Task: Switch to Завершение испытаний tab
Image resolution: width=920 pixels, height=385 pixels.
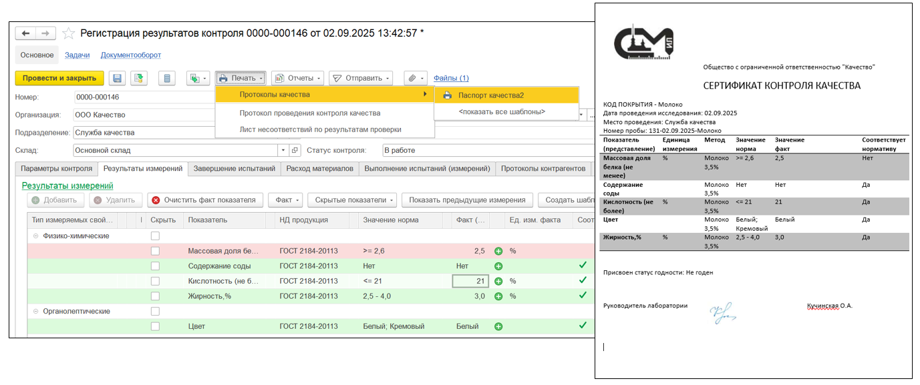Action: coord(235,169)
